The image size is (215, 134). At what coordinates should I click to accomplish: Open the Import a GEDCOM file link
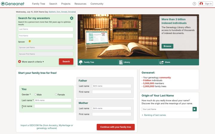(x=47, y=127)
